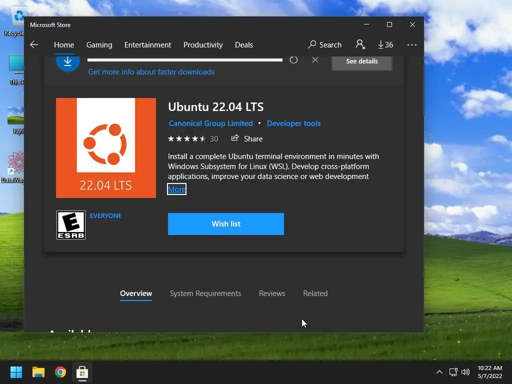This screenshot has height=384, width=512.
Task: Open Downloads and updates showing 36
Action: [385, 44]
